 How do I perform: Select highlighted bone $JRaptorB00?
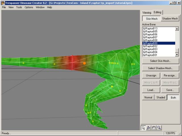159,43
